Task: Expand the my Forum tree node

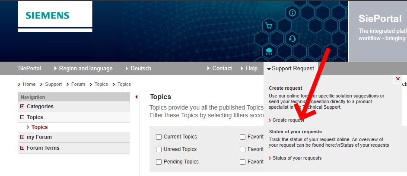Action: (x=22, y=137)
